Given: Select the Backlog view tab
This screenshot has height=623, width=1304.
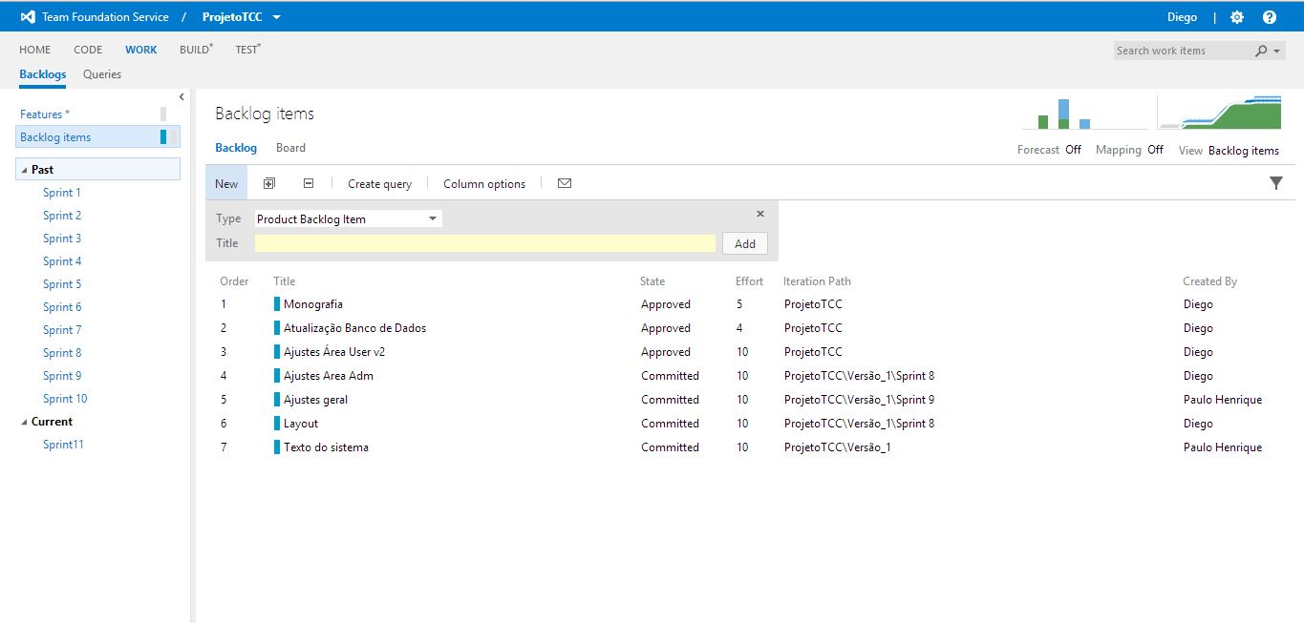Looking at the screenshot, I should click(x=236, y=148).
